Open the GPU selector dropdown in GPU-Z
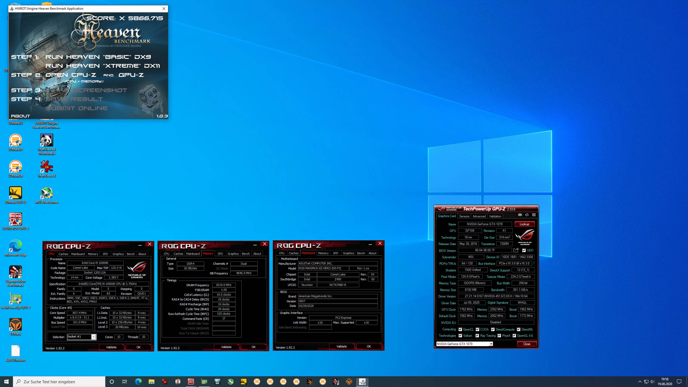Image resolution: width=688 pixels, height=387 pixels. point(491,344)
